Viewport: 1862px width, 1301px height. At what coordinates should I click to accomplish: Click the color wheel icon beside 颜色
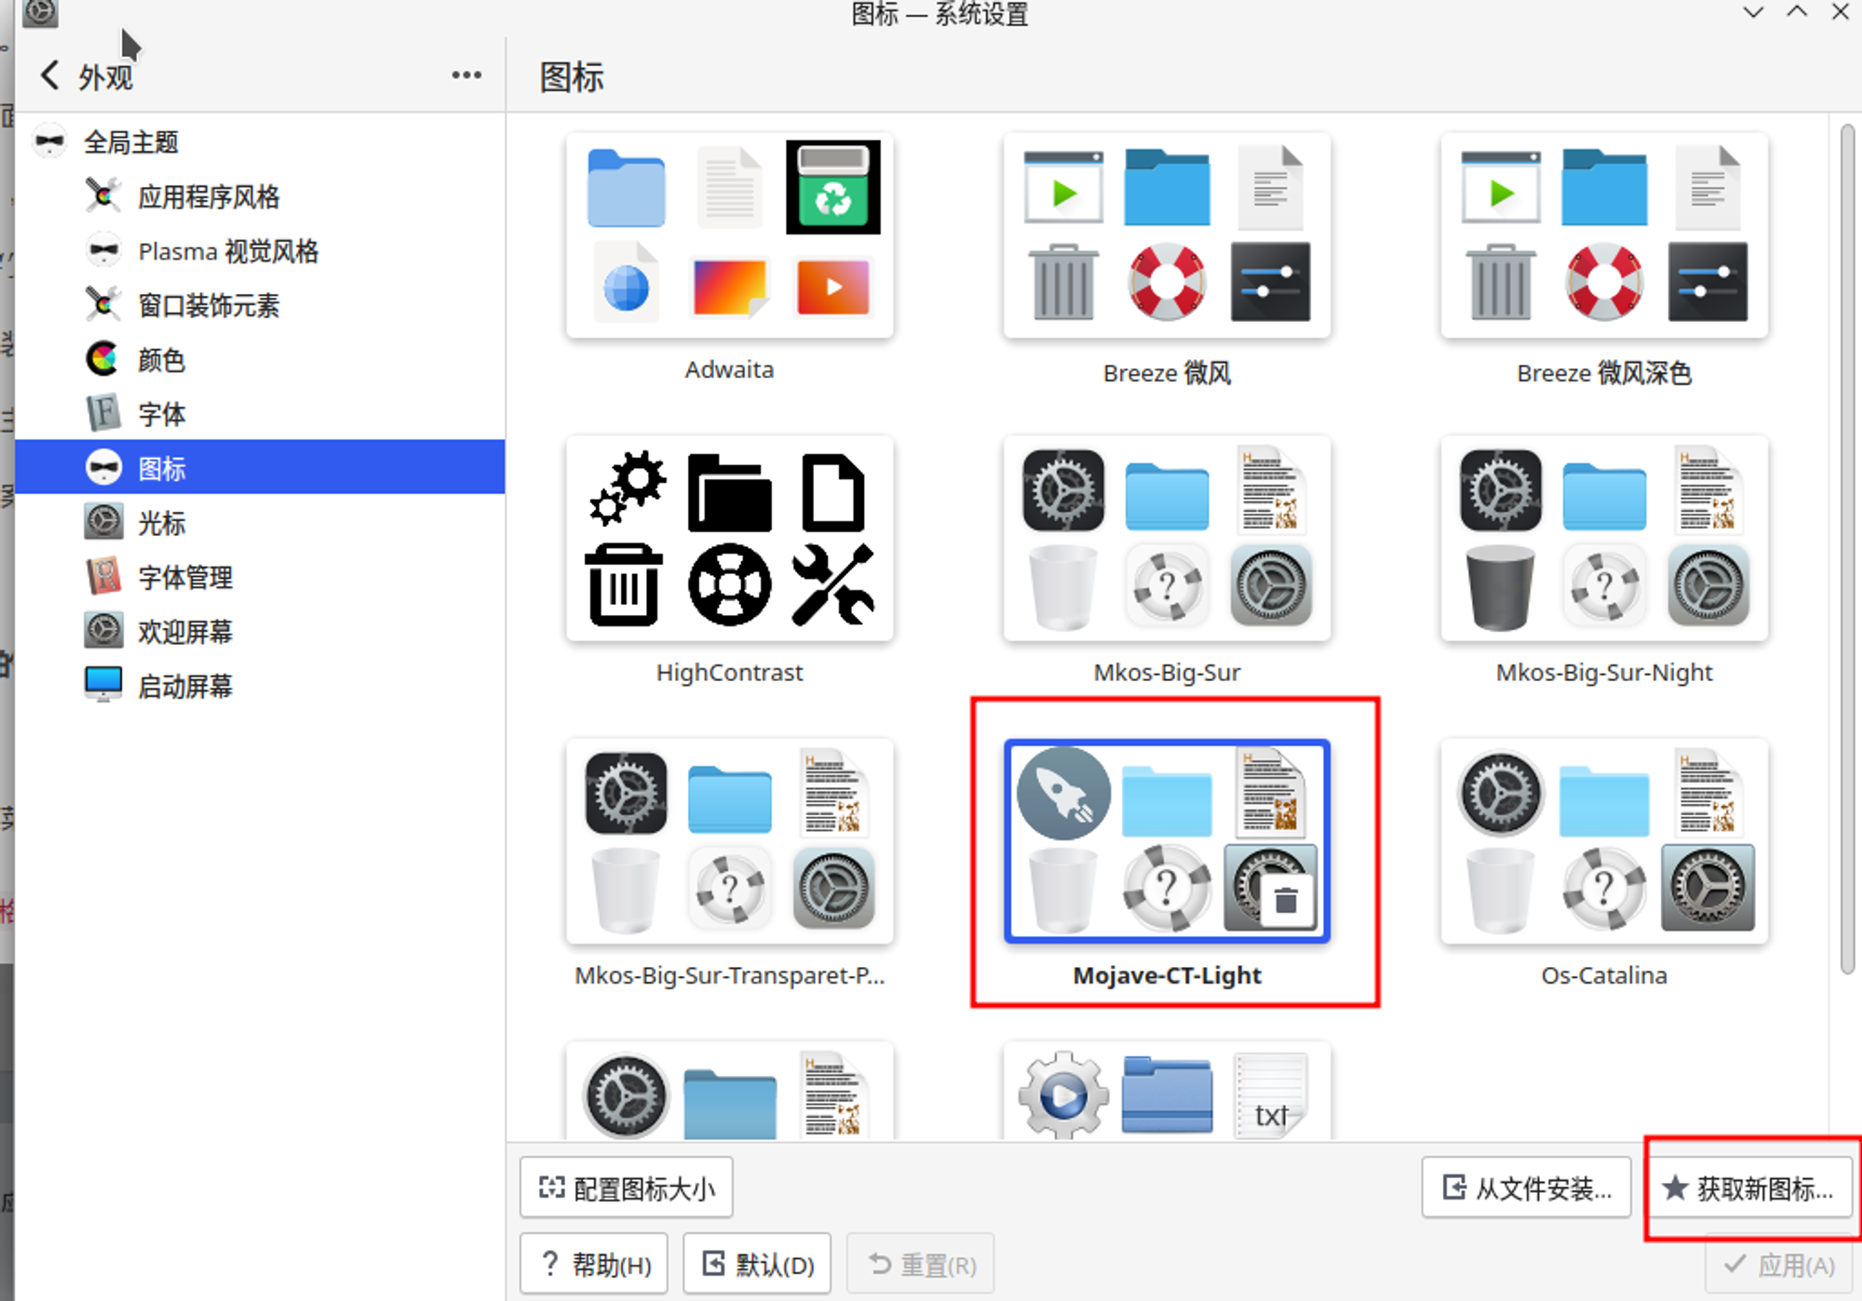pos(103,358)
